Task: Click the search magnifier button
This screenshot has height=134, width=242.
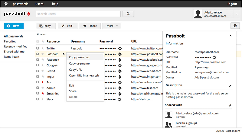Action: tap(128, 14)
